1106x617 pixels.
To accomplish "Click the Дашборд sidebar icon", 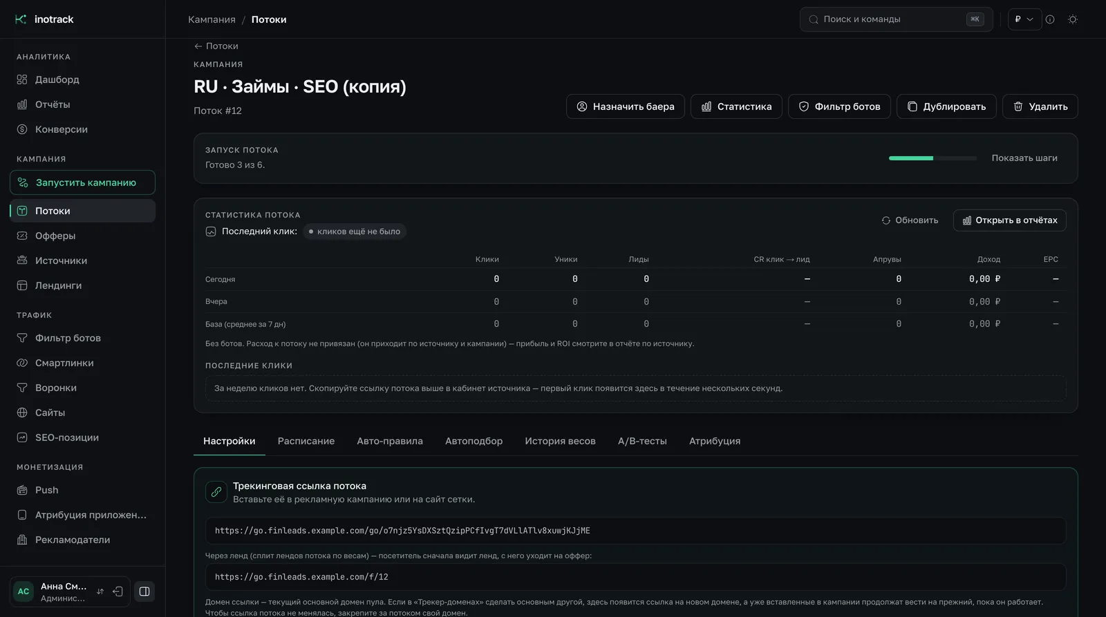I will pyautogui.click(x=22, y=79).
